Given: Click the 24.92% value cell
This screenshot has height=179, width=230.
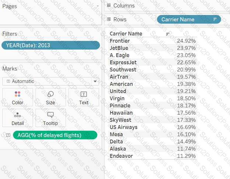Looking at the screenshot, I should click(186, 41).
